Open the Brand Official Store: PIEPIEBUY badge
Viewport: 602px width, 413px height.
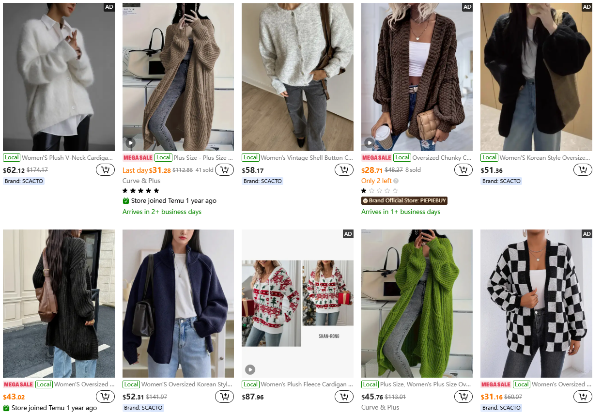coord(404,200)
